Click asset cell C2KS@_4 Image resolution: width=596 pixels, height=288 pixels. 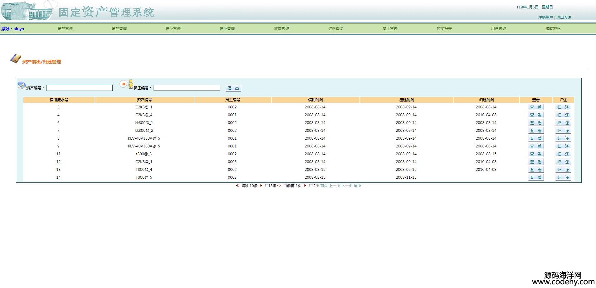144,115
